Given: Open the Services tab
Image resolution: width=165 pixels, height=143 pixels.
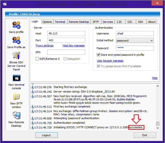Looking at the screenshot, I should point(108,22).
